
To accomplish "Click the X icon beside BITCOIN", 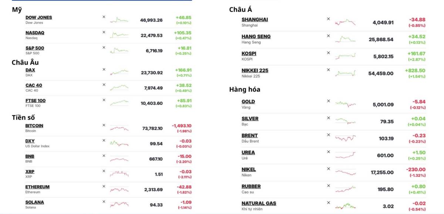I will click(104, 125).
